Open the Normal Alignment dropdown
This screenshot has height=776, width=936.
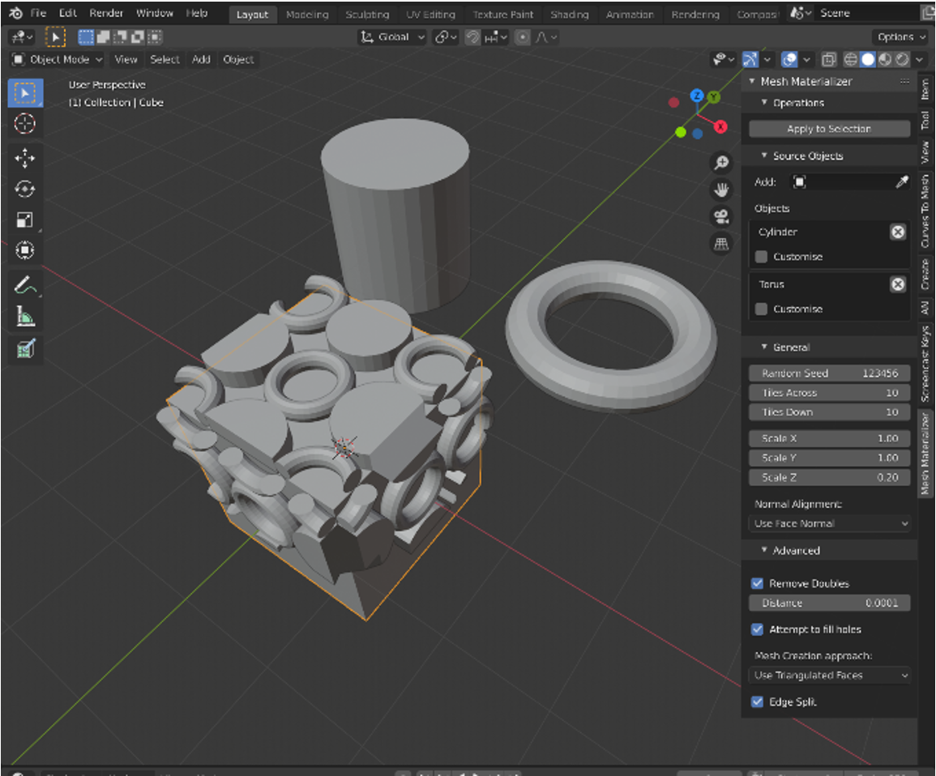click(x=830, y=524)
